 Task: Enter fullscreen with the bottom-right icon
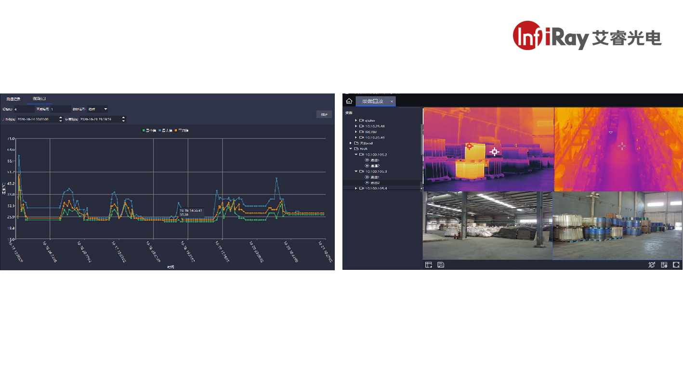pyautogui.click(x=676, y=265)
